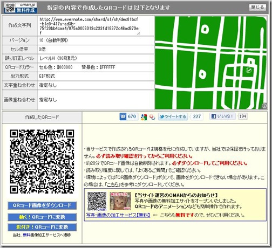Open 写真・画像の加工サービス【無料】 link
The width and height of the screenshot is (272, 248).
pyautogui.click(x=118, y=215)
